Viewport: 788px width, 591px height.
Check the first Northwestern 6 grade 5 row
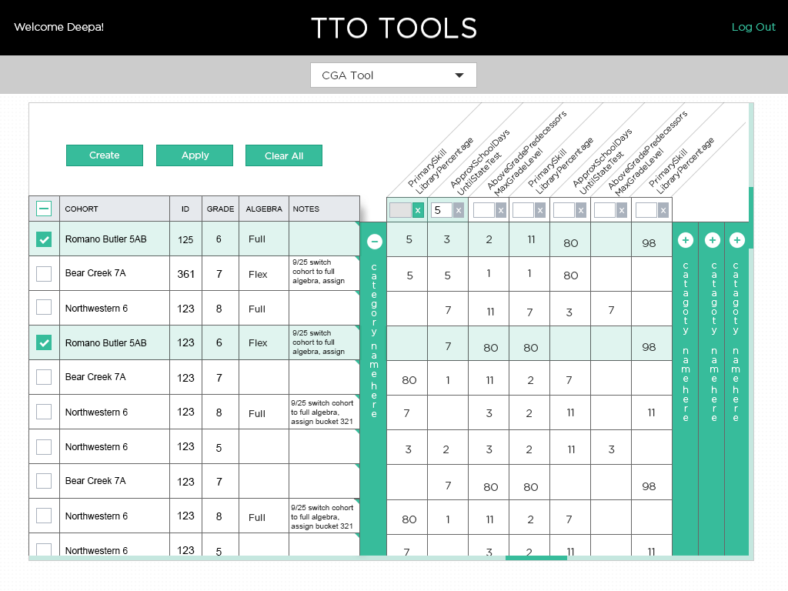pyautogui.click(x=44, y=447)
